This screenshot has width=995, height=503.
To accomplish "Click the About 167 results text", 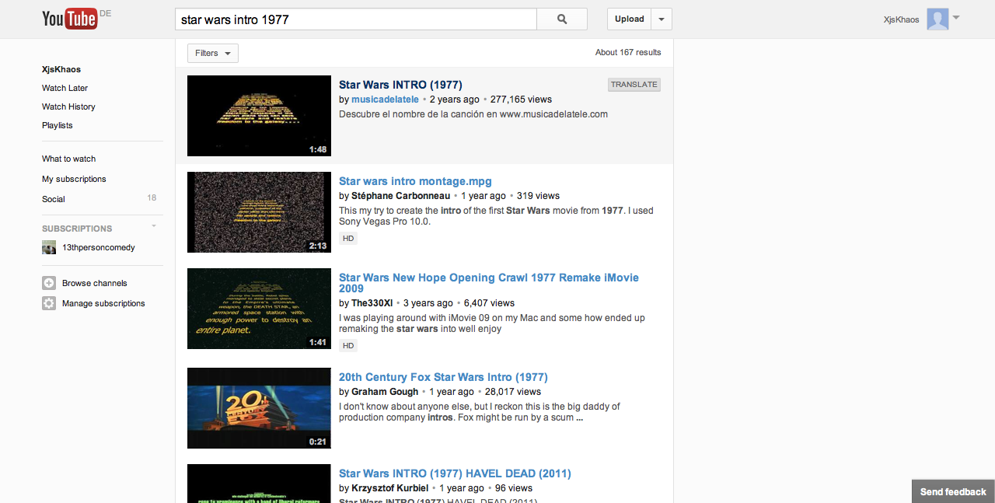I will (x=628, y=53).
